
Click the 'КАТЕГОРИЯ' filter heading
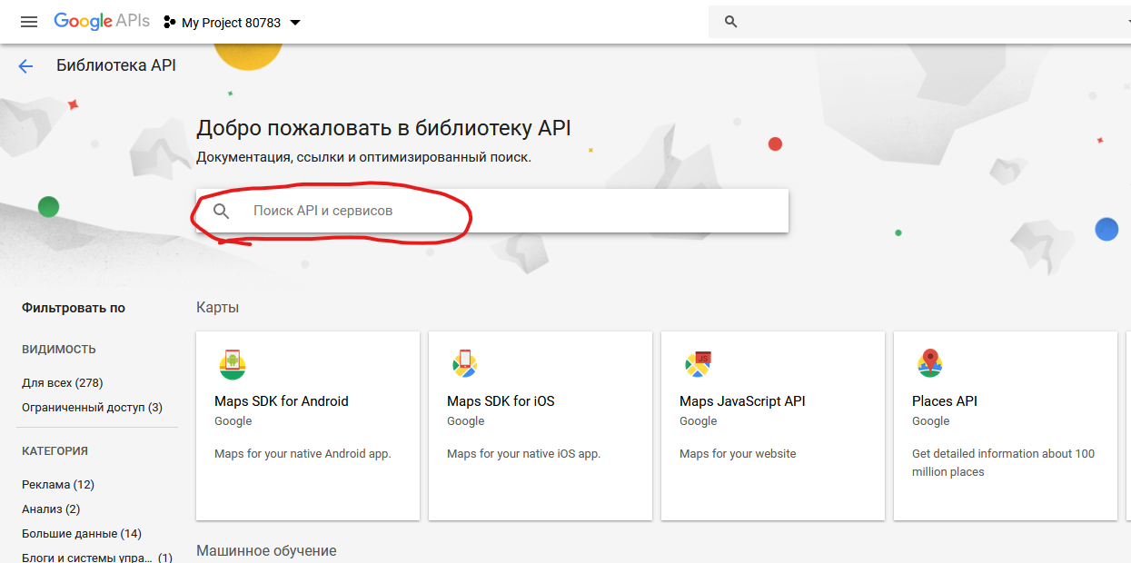pos(55,451)
